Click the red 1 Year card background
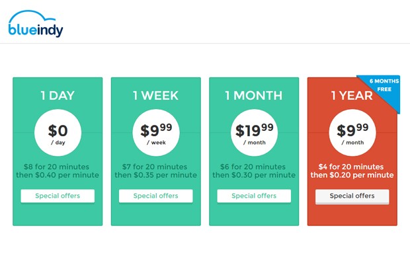Viewport: 410px width, 273px height. [x=352, y=214]
